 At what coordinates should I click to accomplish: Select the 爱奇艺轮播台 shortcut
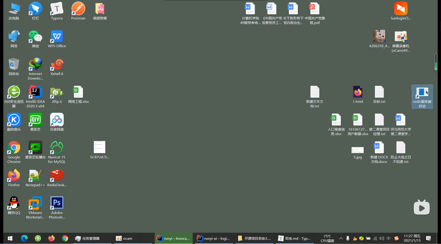(x=35, y=150)
